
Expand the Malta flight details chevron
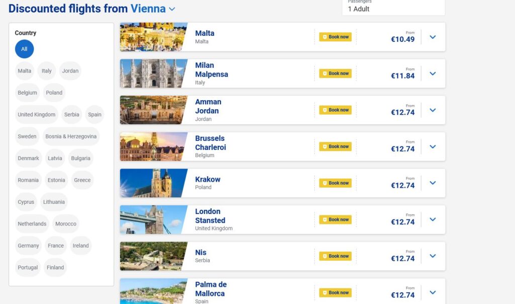(x=433, y=37)
